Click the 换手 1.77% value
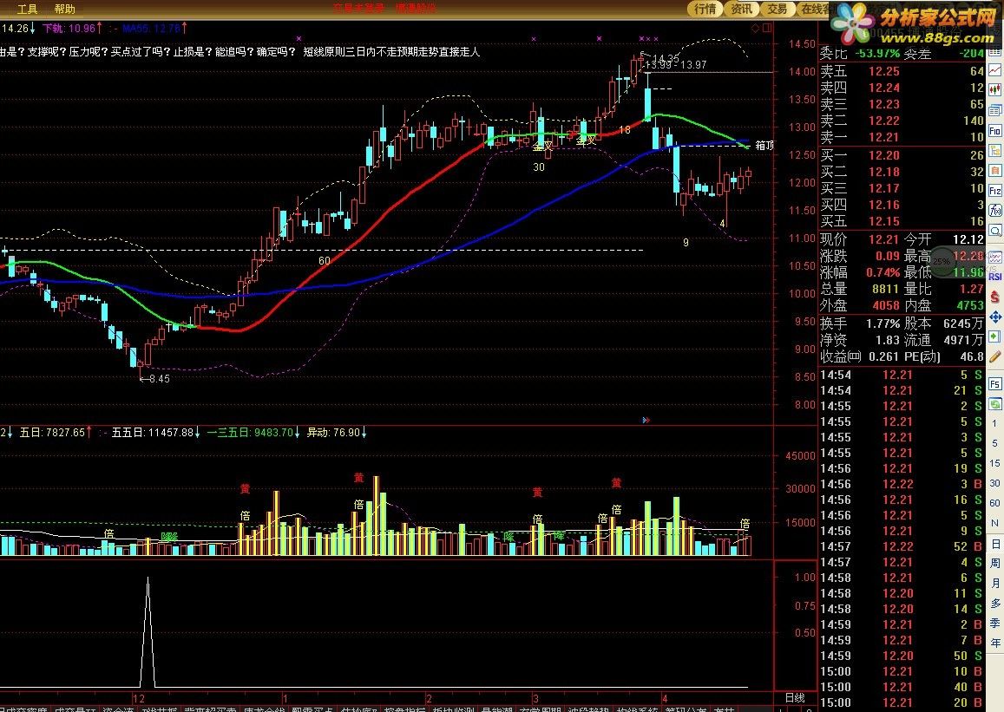1004x712 pixels. click(883, 323)
